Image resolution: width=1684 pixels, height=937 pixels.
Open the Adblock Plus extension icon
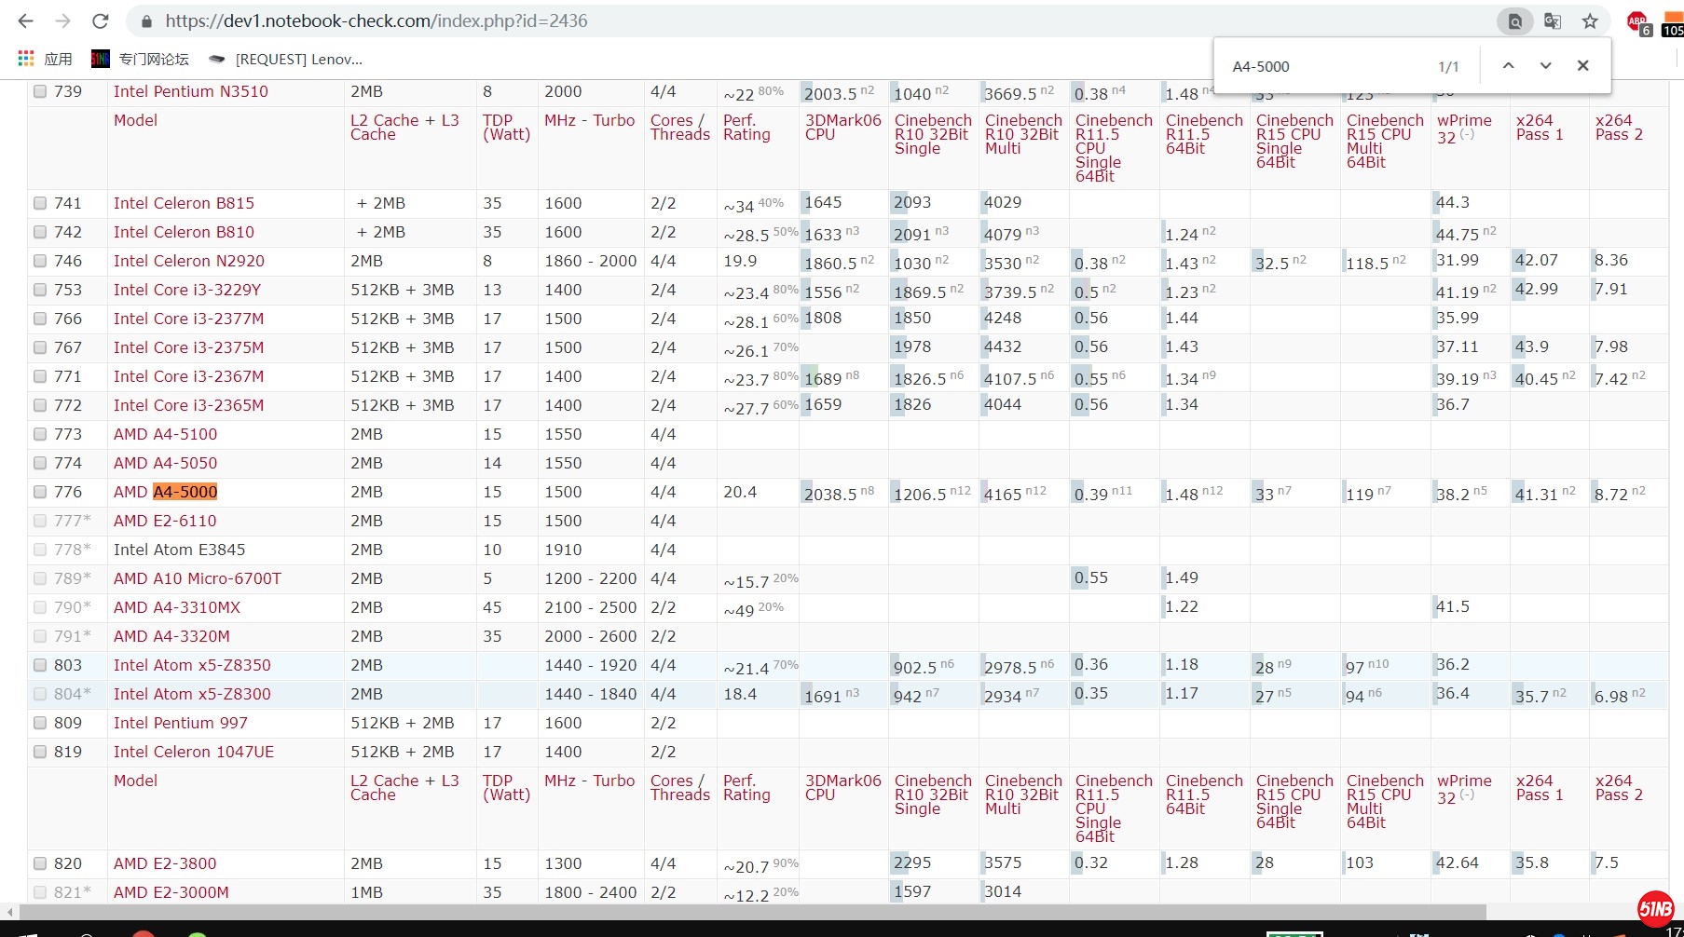click(x=1637, y=21)
